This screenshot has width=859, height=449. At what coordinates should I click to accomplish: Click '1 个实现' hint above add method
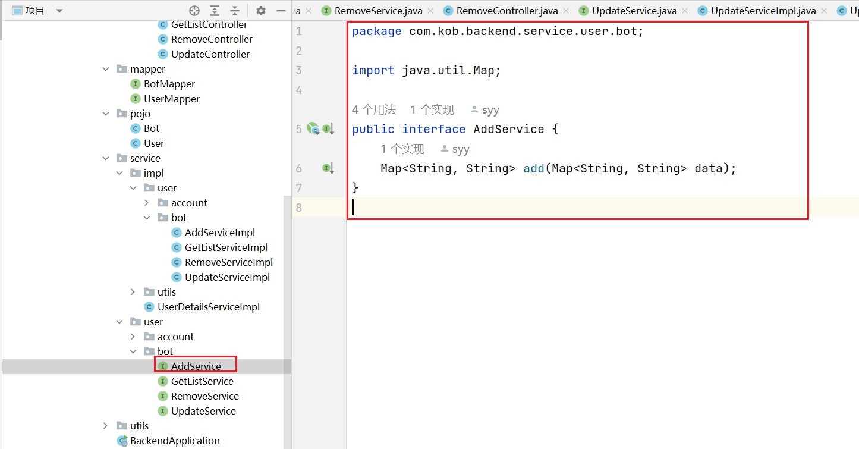tap(402, 149)
